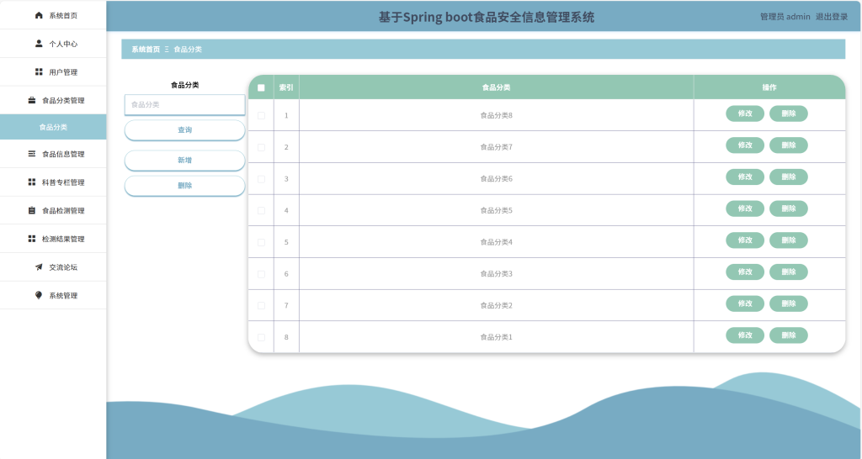Expand the 食品信息管理 sidebar menu
Image resolution: width=862 pixels, height=459 pixels.
tap(53, 154)
